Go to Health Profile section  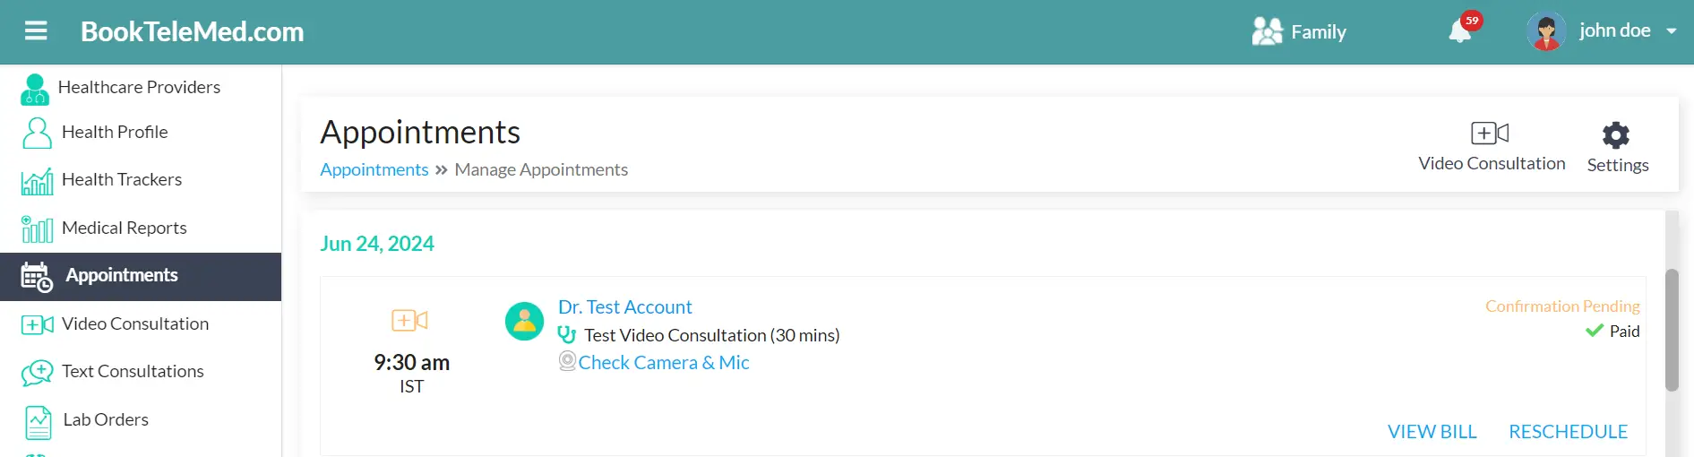point(115,132)
